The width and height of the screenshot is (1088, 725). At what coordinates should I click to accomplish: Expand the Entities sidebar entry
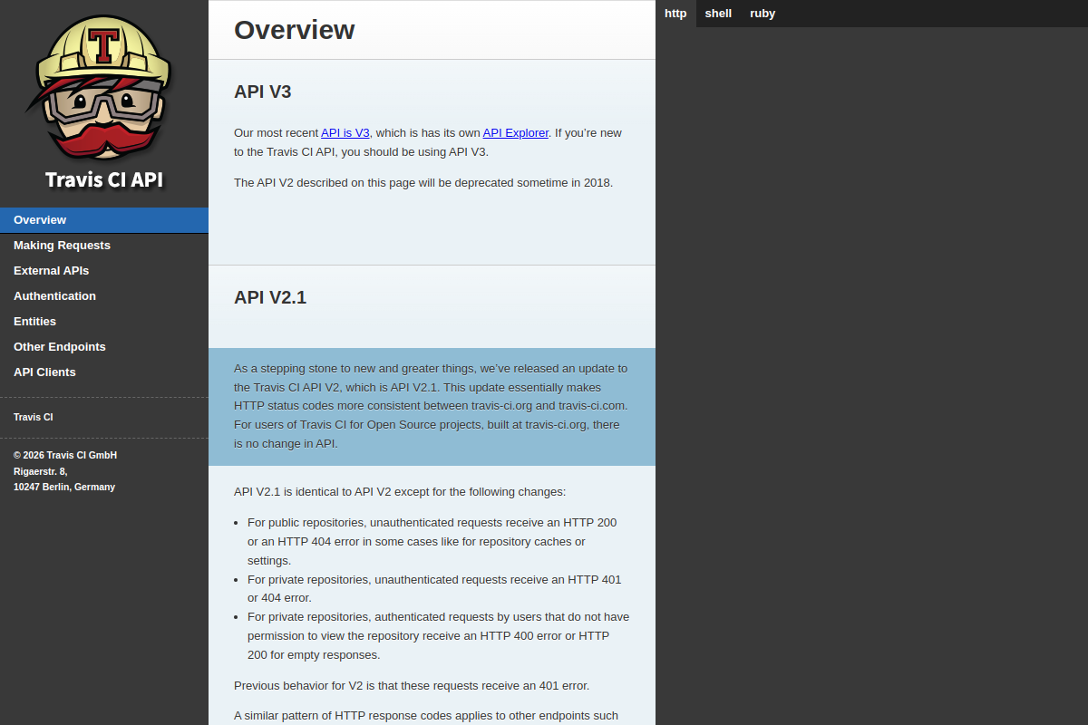point(104,322)
